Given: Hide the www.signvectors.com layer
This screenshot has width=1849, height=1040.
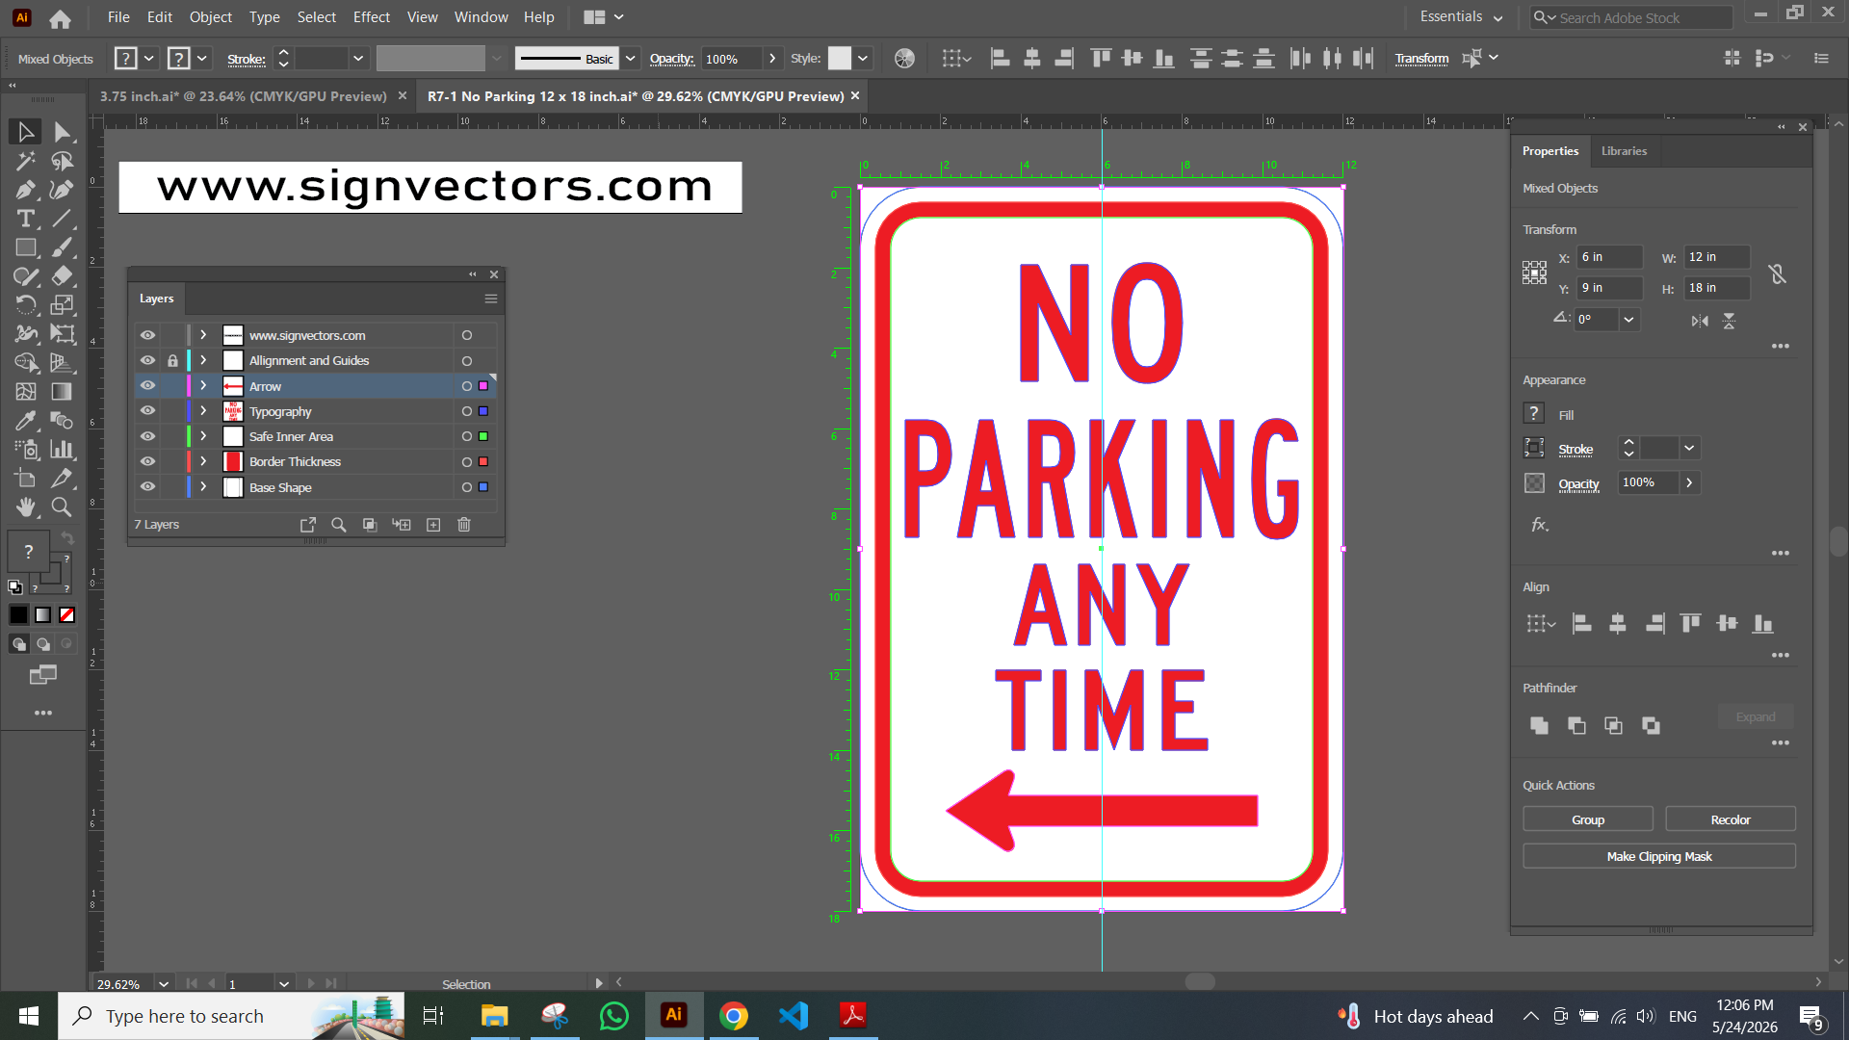Looking at the screenshot, I should point(147,335).
